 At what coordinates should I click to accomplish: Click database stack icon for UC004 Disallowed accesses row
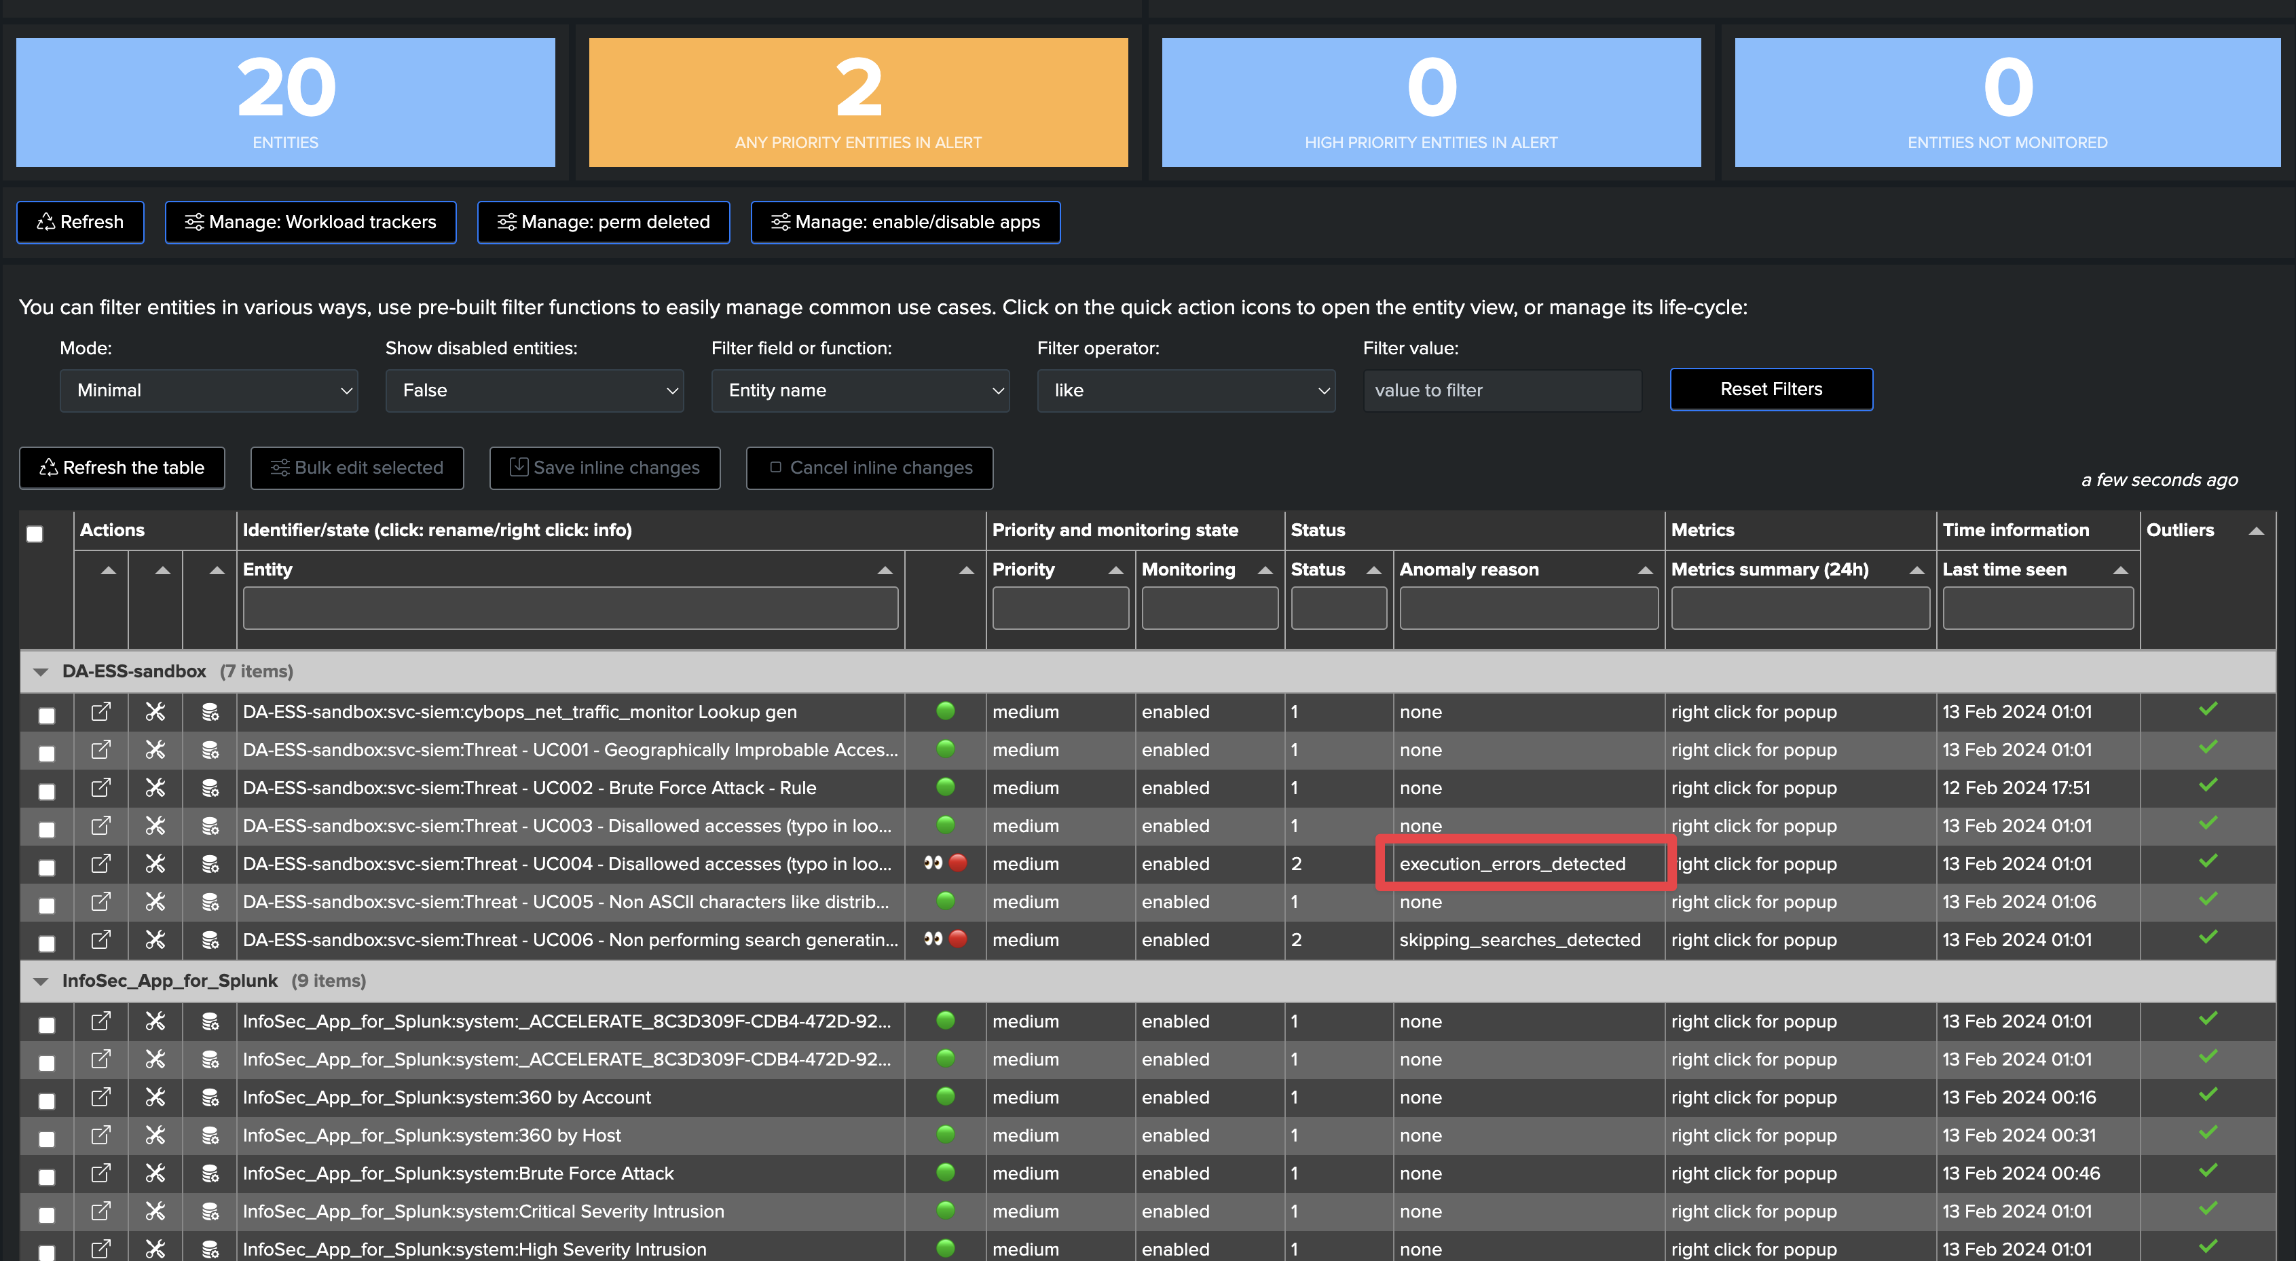[210, 863]
